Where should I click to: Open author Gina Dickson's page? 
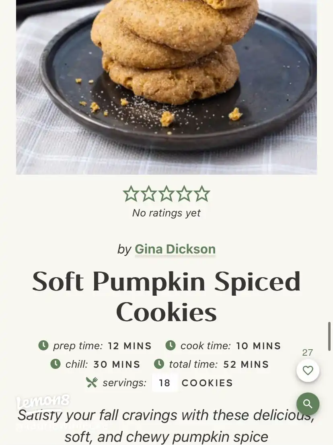175,249
